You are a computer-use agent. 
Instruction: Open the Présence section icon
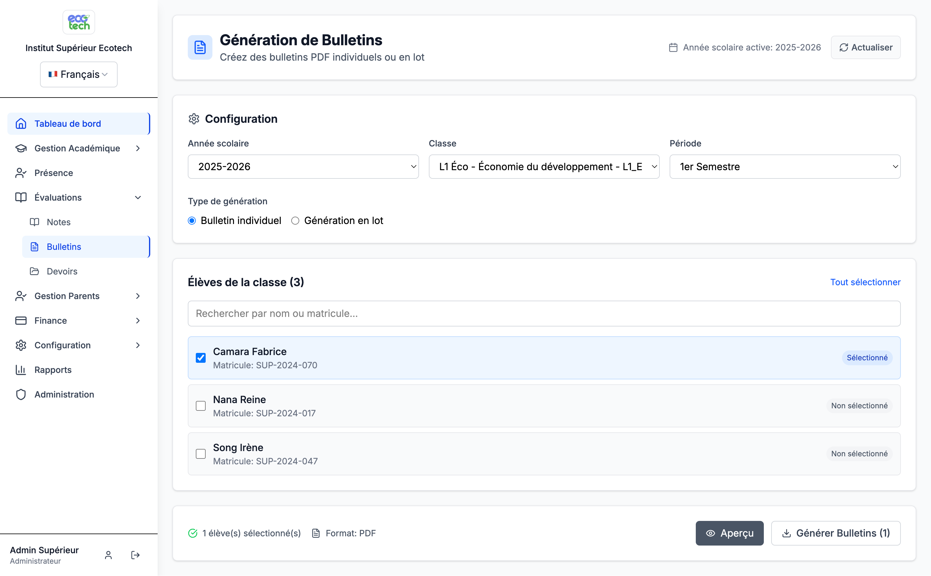(21, 173)
